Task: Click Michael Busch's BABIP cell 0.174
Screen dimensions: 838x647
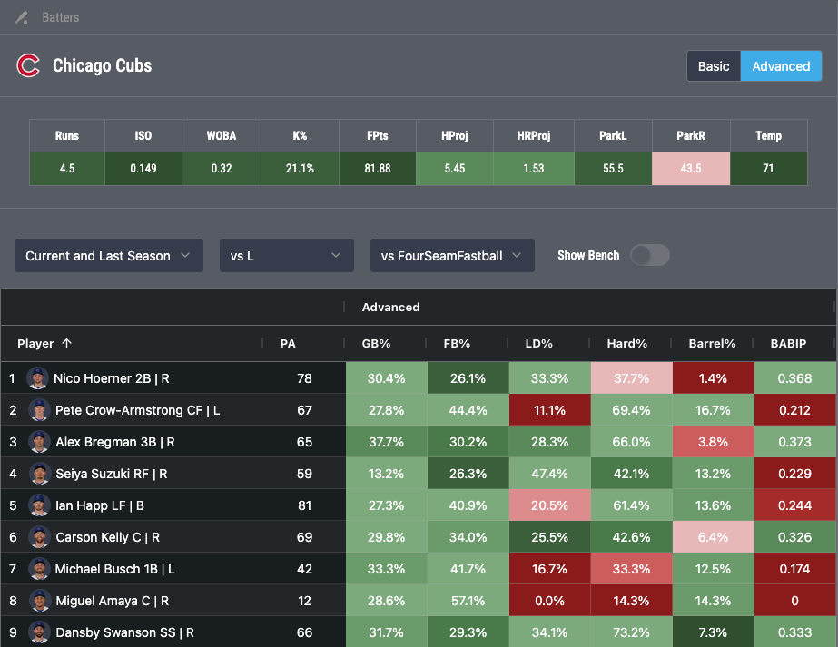Action: tap(794, 569)
